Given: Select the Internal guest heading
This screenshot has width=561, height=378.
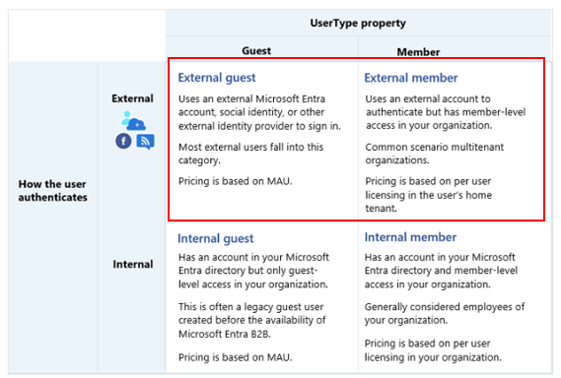Looking at the screenshot, I should [215, 238].
